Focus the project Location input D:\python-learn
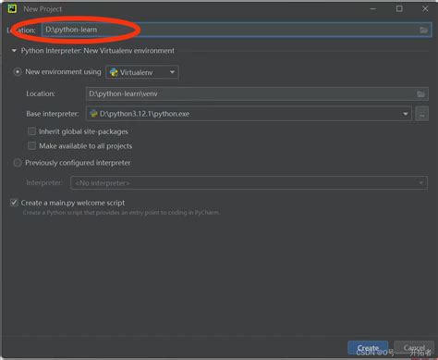 (237, 30)
